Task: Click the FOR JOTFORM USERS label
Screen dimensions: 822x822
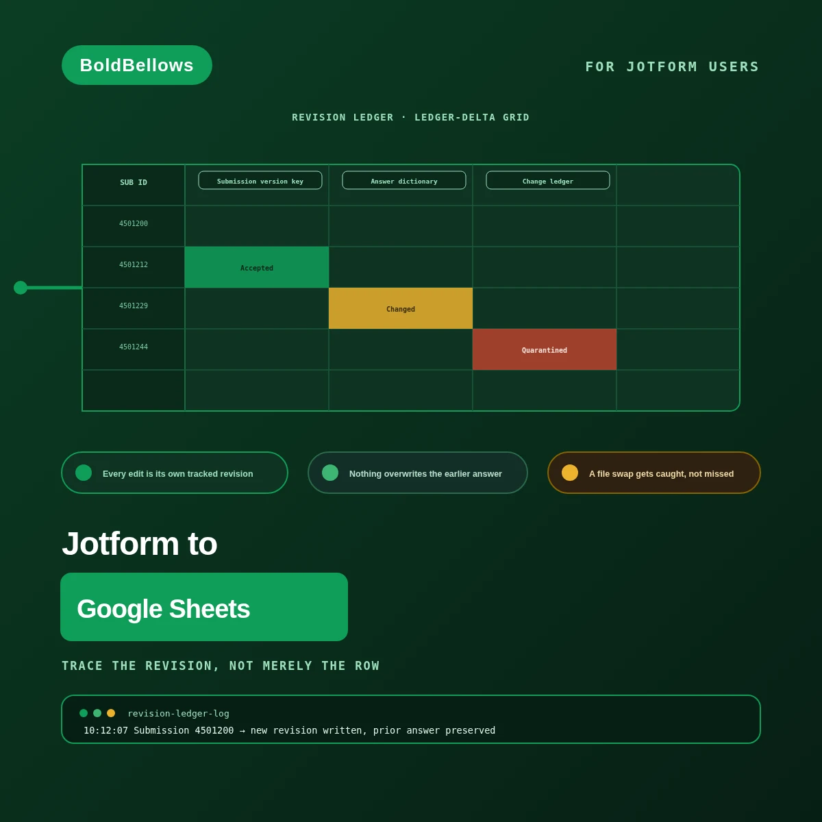Action: (672, 66)
